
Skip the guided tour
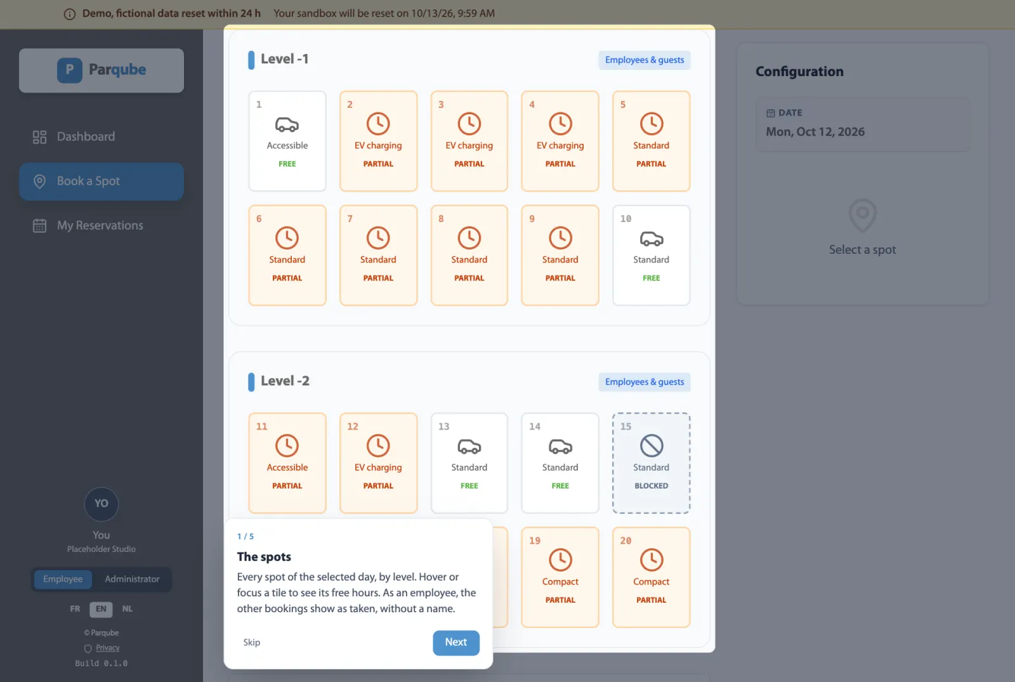coord(252,643)
